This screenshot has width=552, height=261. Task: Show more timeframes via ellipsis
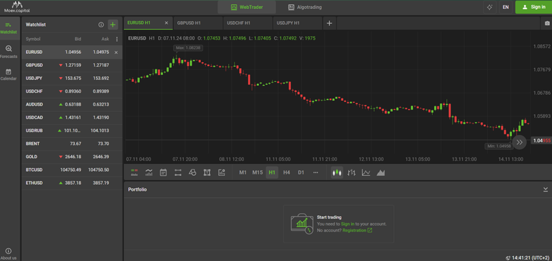(316, 172)
